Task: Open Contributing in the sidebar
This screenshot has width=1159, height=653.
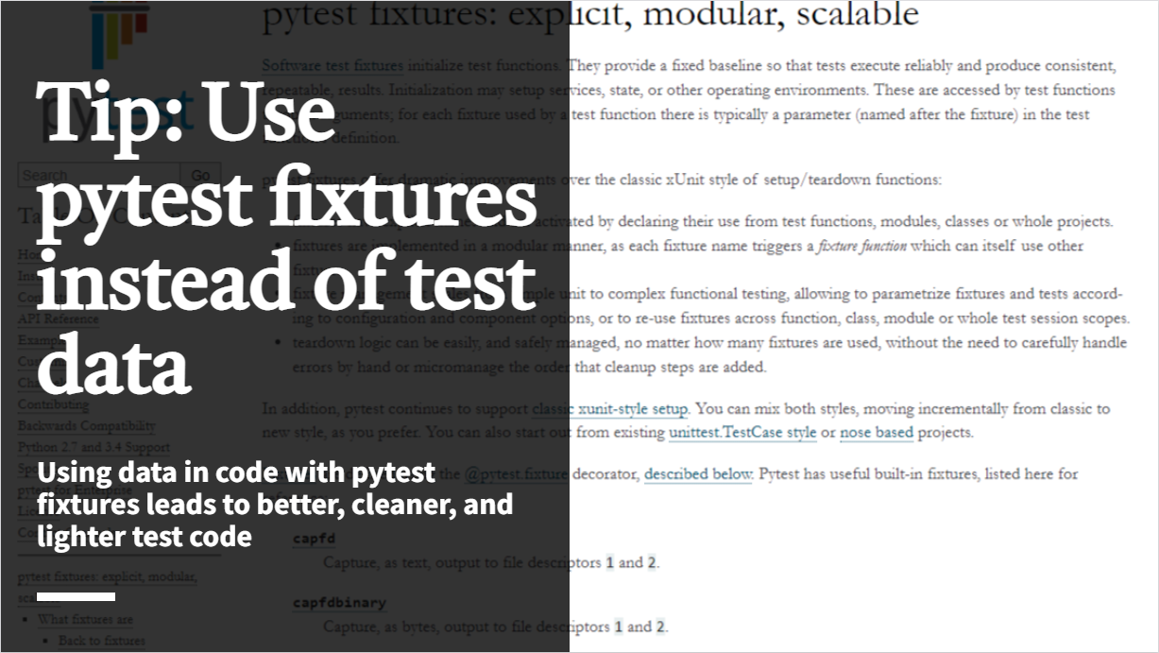Action: coord(53,404)
